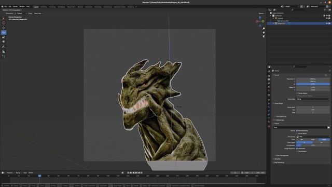The image size is (332, 187).
Task: Open the File menu
Action: [x=6, y=7]
